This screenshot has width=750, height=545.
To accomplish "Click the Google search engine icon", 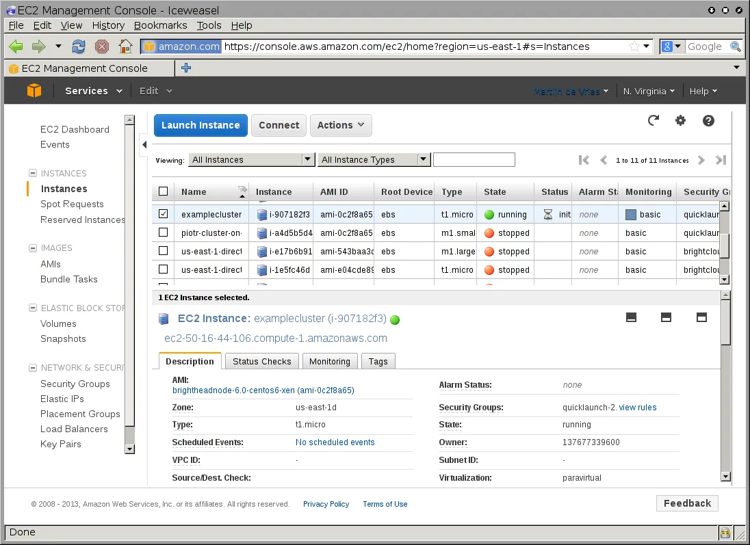I will 667,46.
